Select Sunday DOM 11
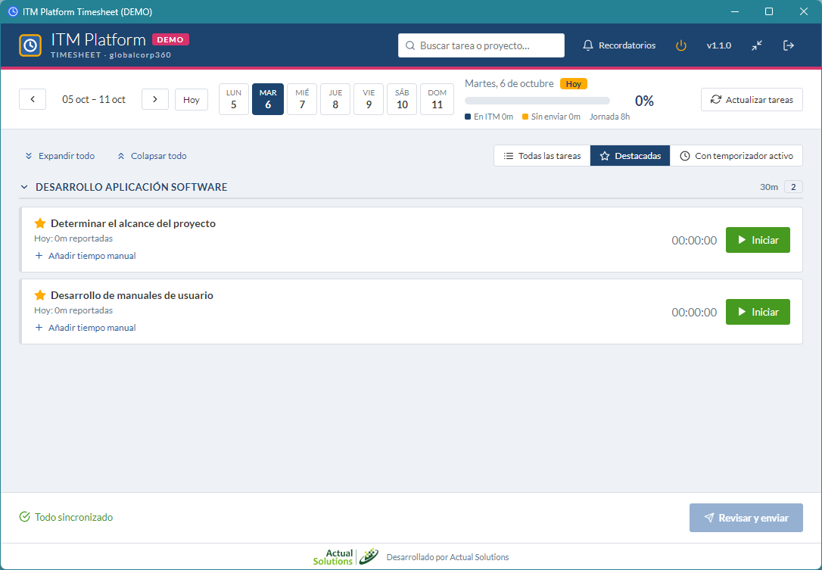This screenshot has height=570, width=822. pos(437,99)
